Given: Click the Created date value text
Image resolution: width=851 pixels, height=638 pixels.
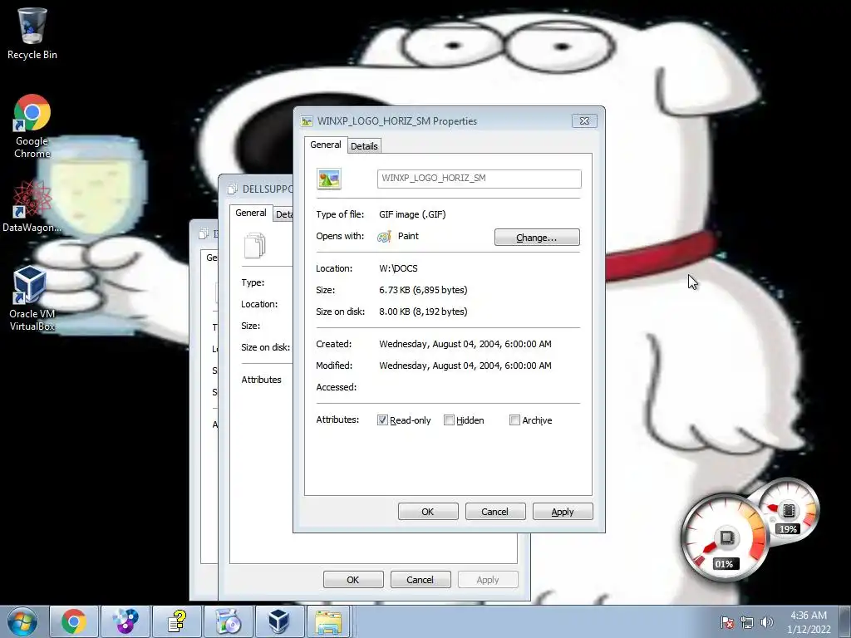Looking at the screenshot, I should pos(465,344).
